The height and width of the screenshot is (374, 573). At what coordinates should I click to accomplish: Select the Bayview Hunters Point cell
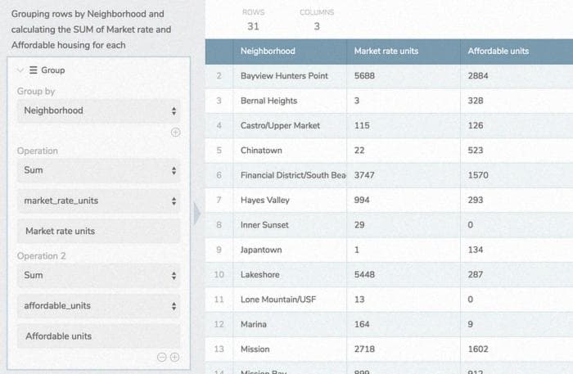[x=290, y=76]
